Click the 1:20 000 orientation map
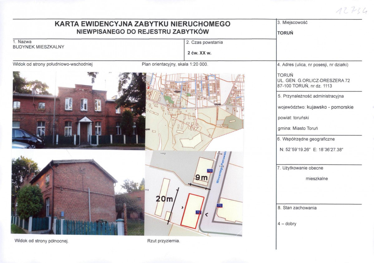 (x=195, y=112)
